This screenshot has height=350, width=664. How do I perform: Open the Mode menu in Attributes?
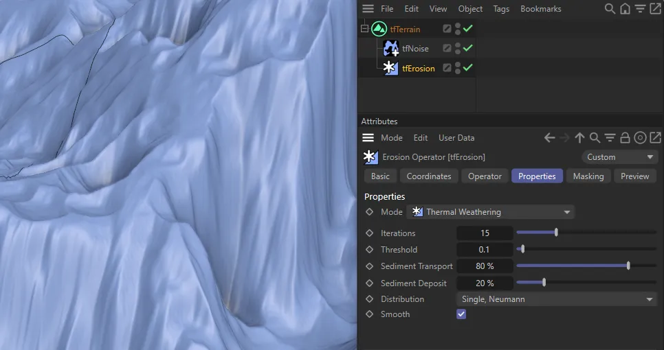click(391, 138)
